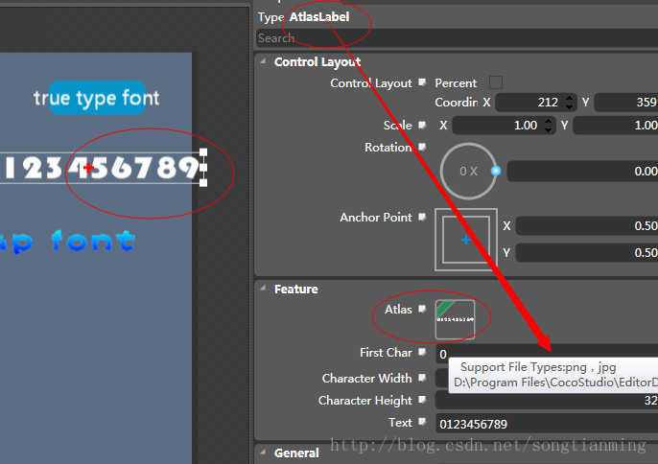The height and width of the screenshot is (464, 658).
Task: Click the marker icon next to First Char
Action: 422,353
